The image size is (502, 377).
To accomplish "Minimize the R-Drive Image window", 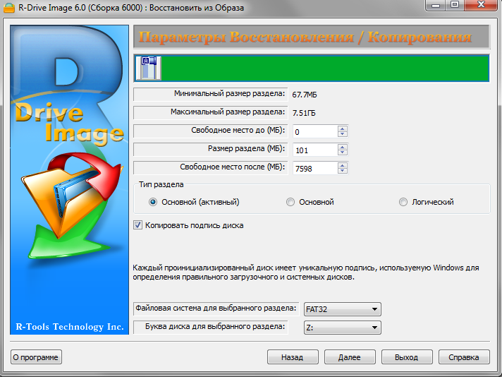I will click(436, 5).
